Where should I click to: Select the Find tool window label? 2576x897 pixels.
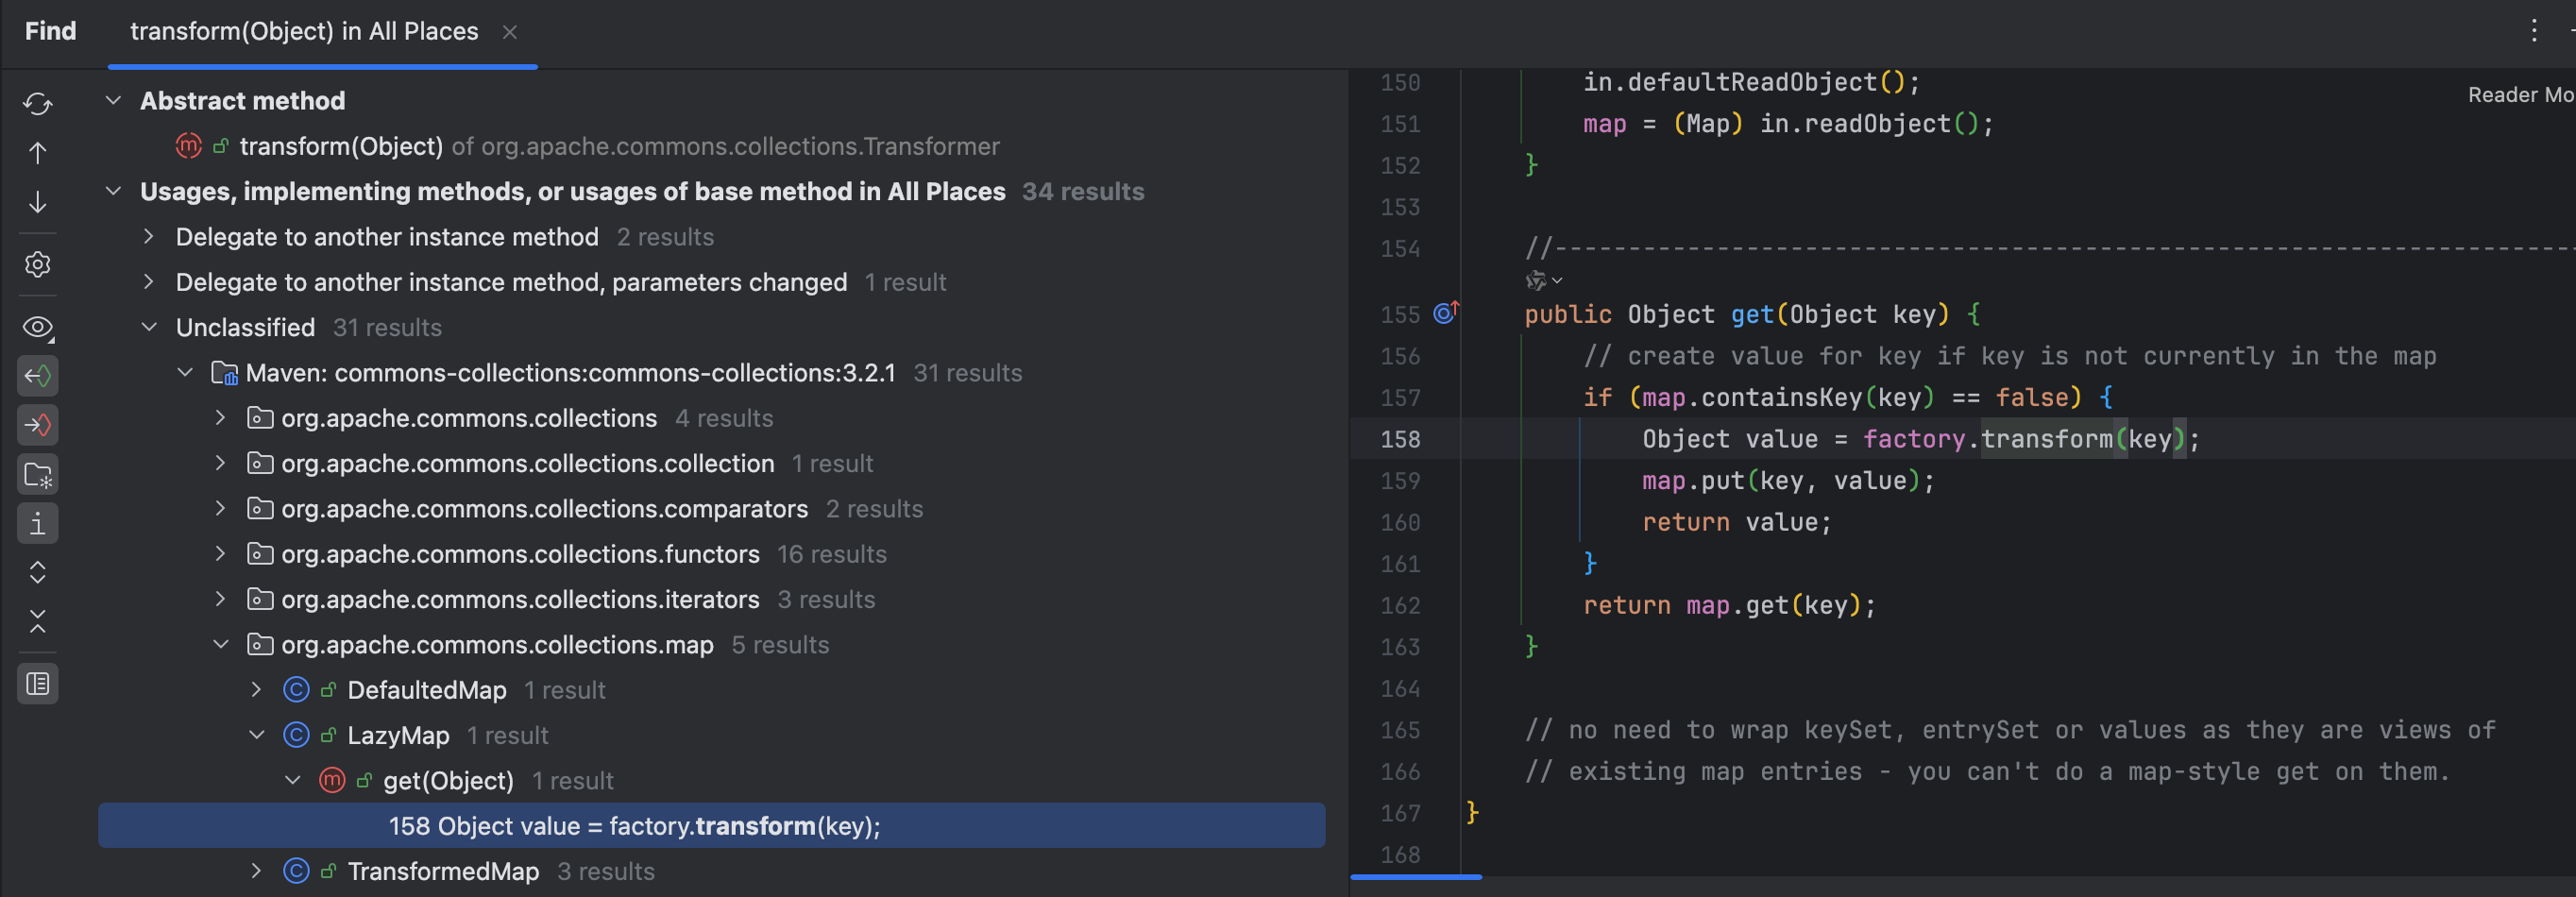click(x=50, y=31)
